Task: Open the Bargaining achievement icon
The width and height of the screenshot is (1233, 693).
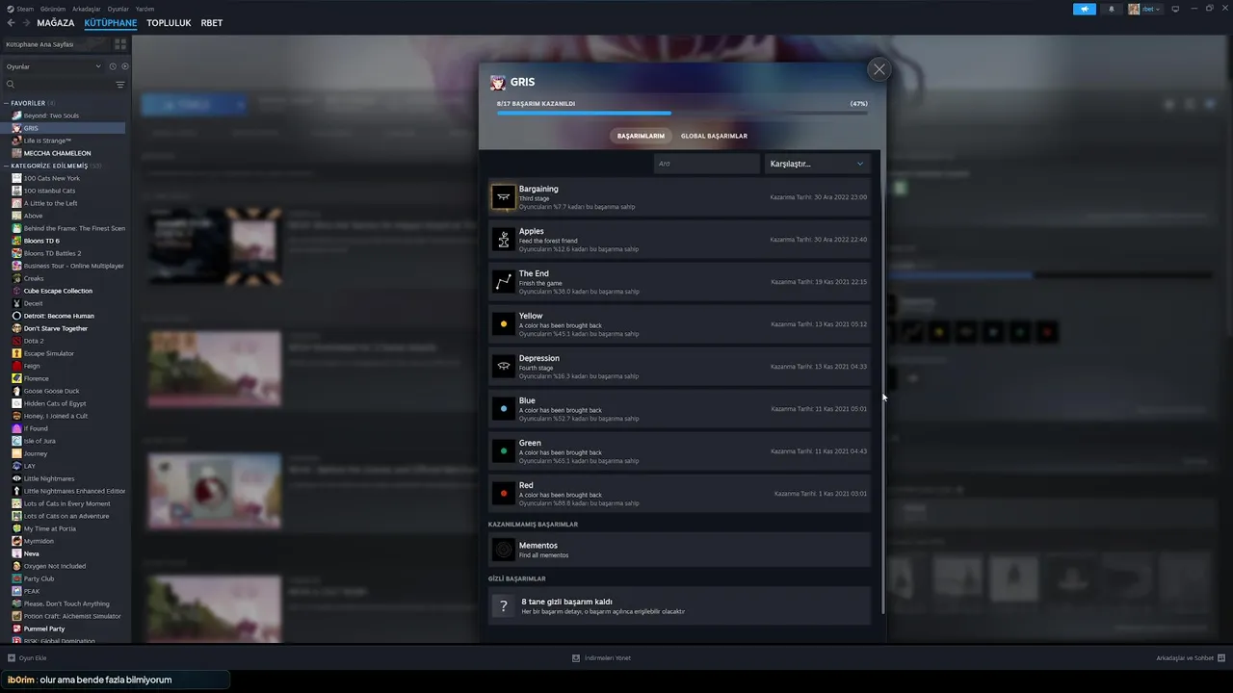Action: coord(503,197)
